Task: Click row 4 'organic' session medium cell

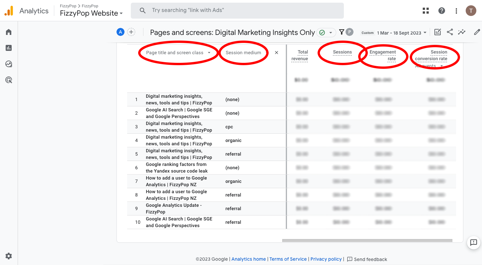Action: (233, 140)
